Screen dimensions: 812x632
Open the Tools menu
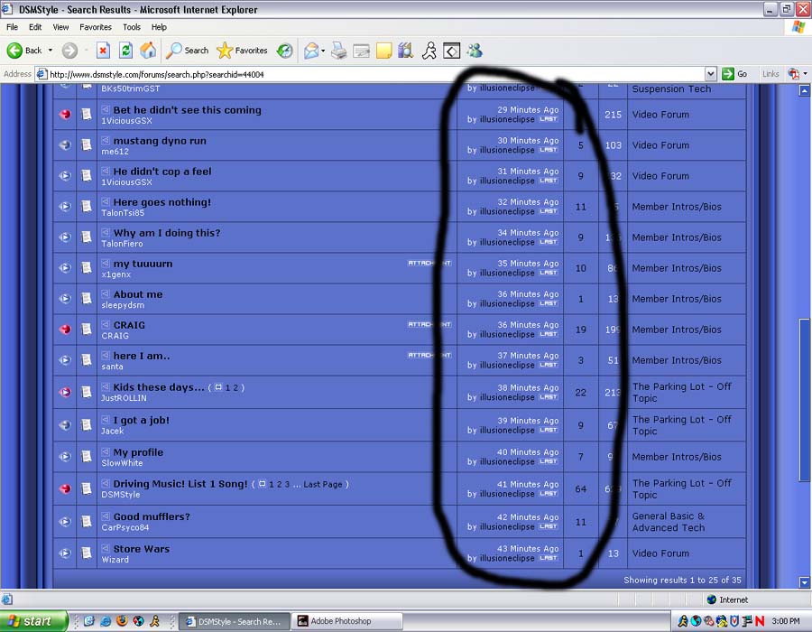[132, 27]
